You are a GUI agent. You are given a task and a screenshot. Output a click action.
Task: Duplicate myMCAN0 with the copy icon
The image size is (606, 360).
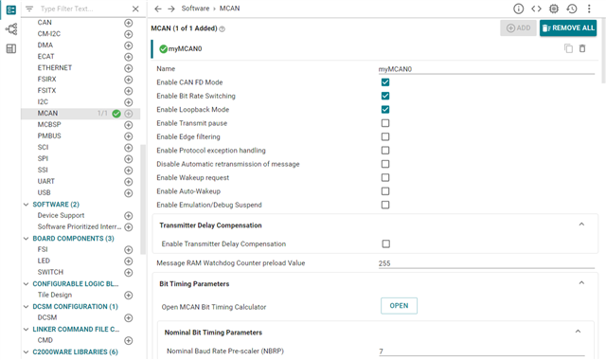click(x=568, y=48)
